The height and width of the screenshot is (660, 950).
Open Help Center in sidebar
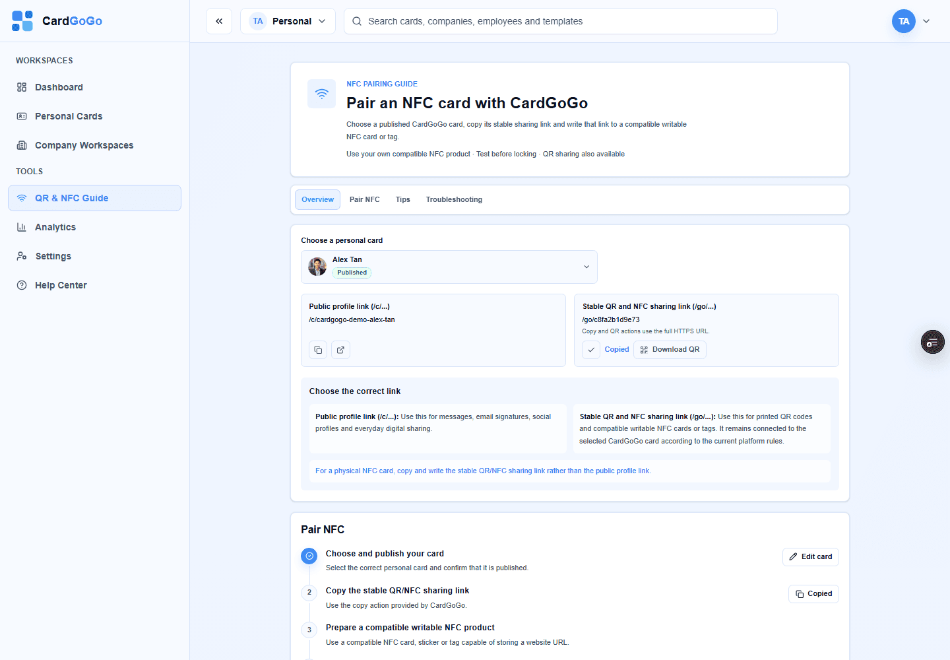pos(94,285)
